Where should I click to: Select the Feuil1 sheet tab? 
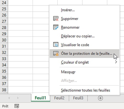pyautogui.click(x=41, y=98)
